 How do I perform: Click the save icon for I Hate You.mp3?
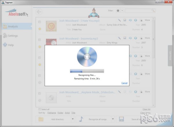click(124, 20)
